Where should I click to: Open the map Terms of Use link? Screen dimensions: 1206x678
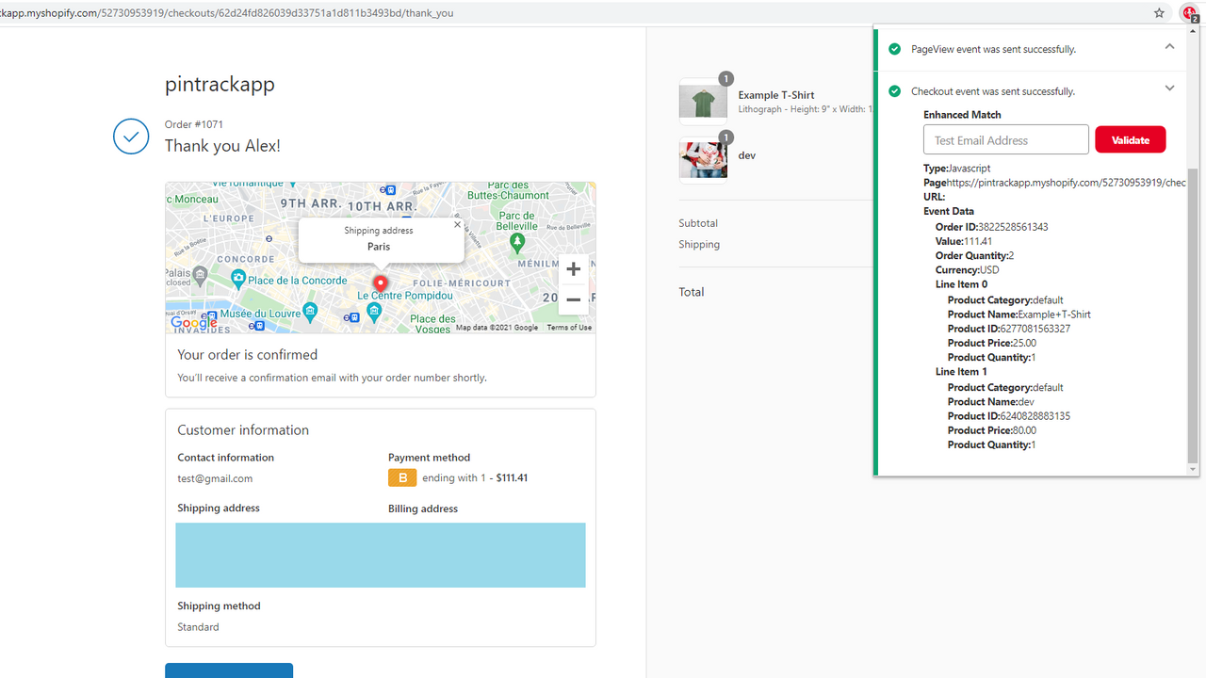(569, 328)
